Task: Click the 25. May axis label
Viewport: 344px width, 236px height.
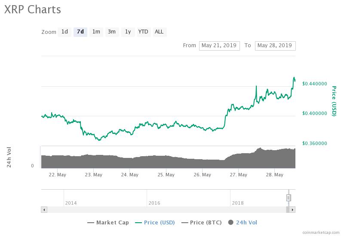Action: click(x=166, y=175)
